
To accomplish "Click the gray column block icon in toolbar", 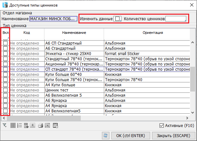I will pos(13,125).
